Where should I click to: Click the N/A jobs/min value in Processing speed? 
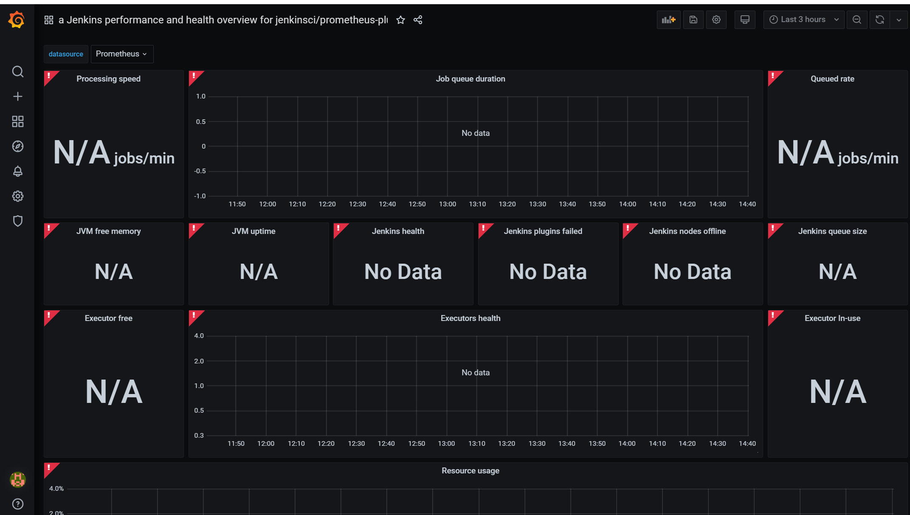[114, 153]
